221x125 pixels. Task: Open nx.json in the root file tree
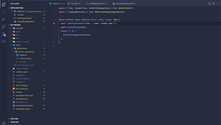(19, 92)
